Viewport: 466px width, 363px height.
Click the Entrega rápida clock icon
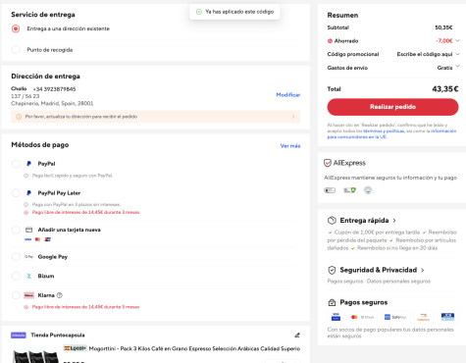pos(332,221)
